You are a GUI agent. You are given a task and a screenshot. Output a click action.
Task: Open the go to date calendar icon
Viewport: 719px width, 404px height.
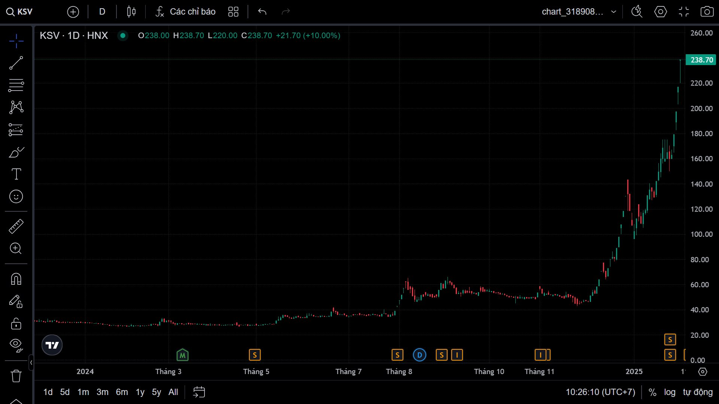point(199,392)
